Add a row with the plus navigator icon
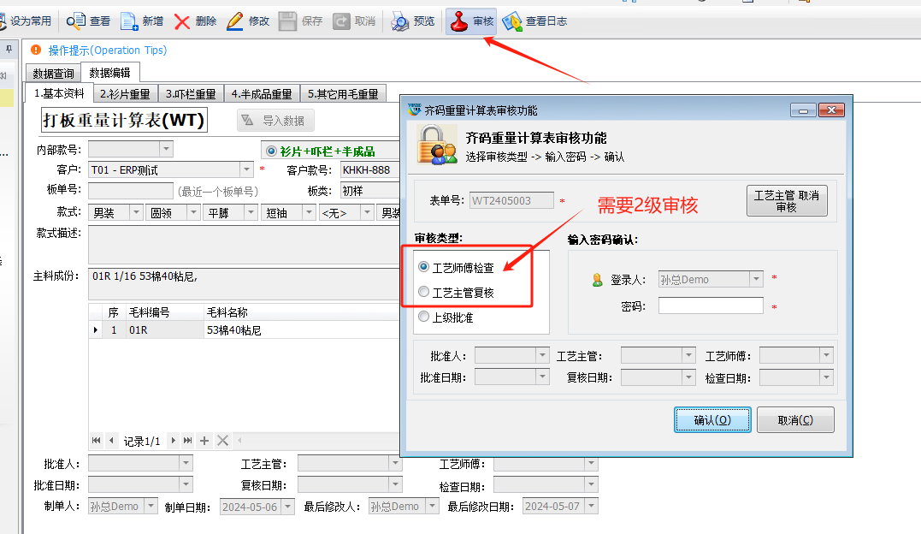The height and width of the screenshot is (534, 921). coord(204,441)
